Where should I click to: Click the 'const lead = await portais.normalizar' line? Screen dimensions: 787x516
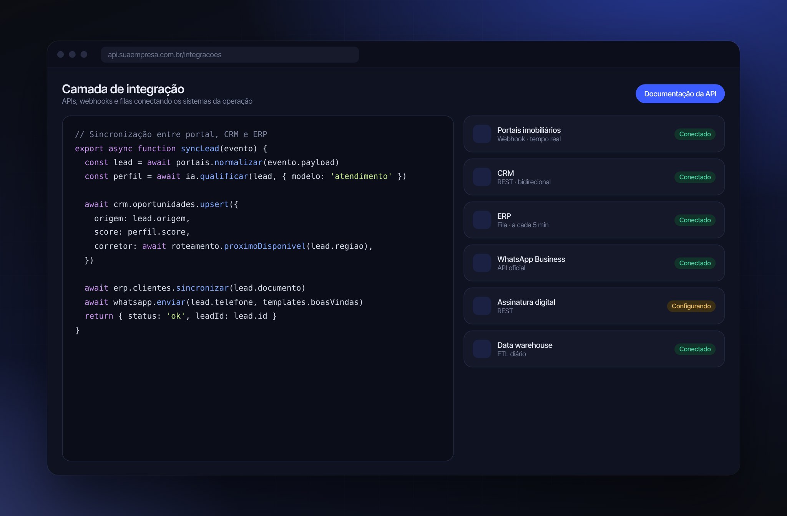click(x=212, y=162)
